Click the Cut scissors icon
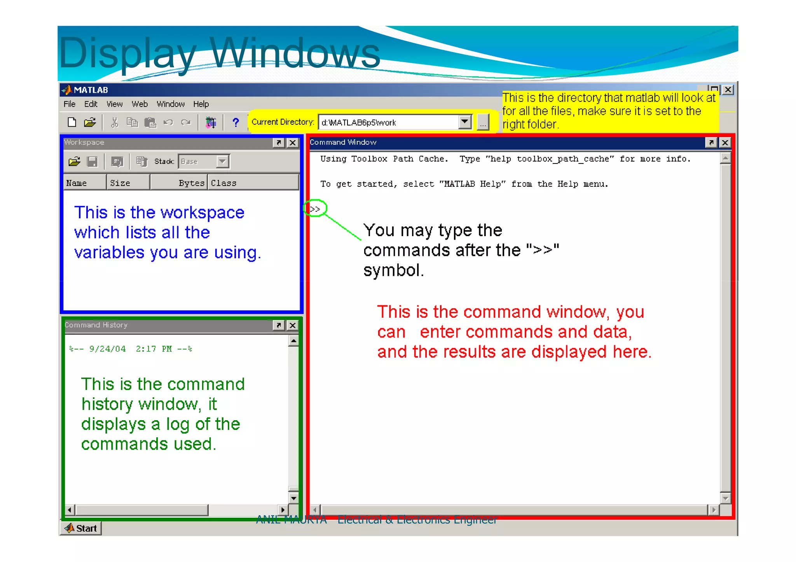 [x=114, y=123]
